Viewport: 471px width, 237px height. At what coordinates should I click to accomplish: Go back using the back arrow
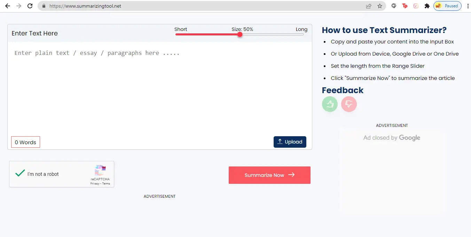pyautogui.click(x=7, y=6)
